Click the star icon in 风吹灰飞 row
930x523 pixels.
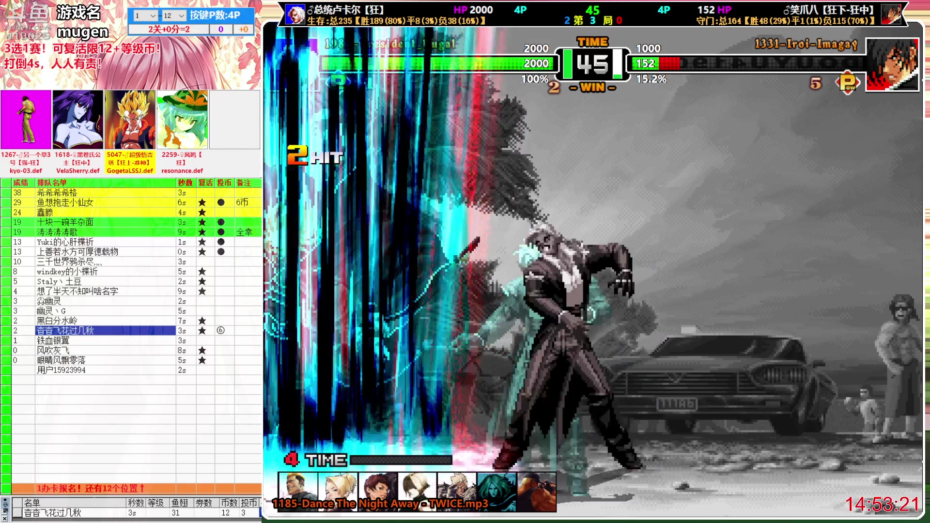coord(202,350)
